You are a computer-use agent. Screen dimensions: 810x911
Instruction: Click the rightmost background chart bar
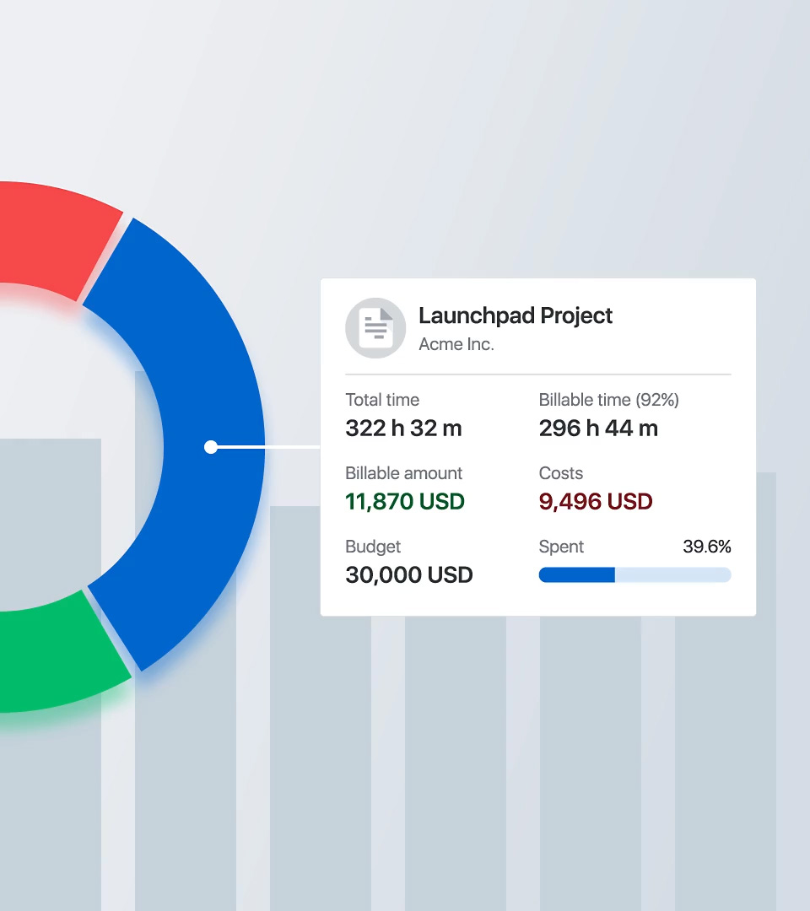[726, 759]
